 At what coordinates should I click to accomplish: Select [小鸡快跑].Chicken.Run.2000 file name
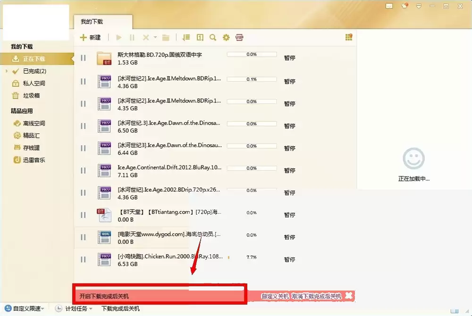170,257
